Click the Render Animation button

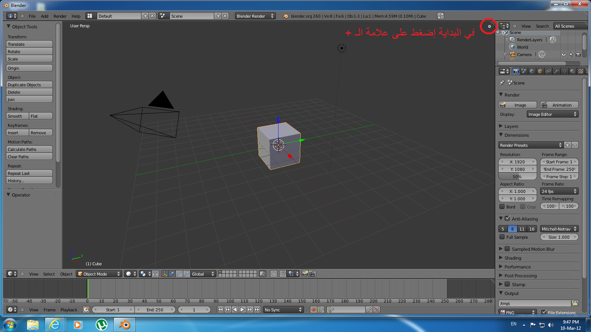[559, 105]
